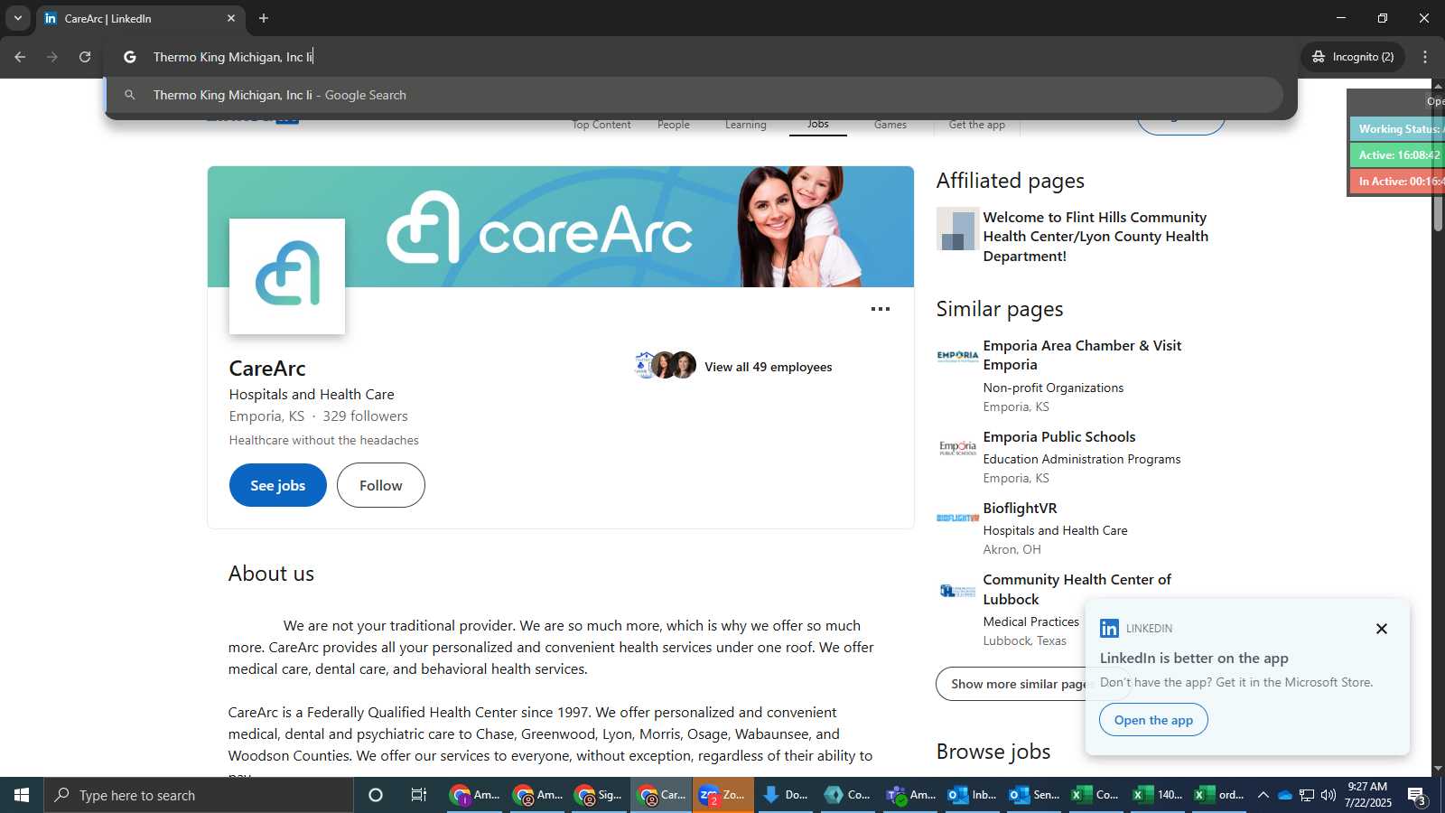
Task: Open the Excel ord... taskbar window
Action: tap(1220, 795)
